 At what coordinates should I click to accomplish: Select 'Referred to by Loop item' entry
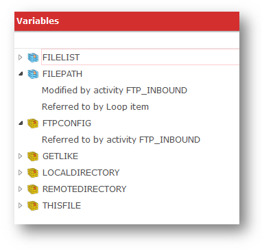click(x=95, y=107)
